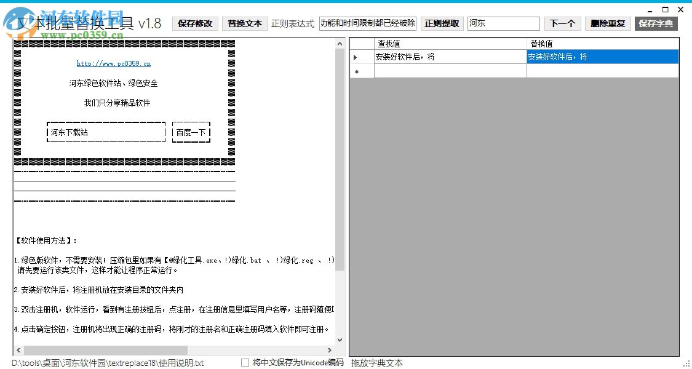The width and height of the screenshot is (692, 369).
Task: Click the 替换文本 (replace text) toolbar button
Action: tap(245, 23)
